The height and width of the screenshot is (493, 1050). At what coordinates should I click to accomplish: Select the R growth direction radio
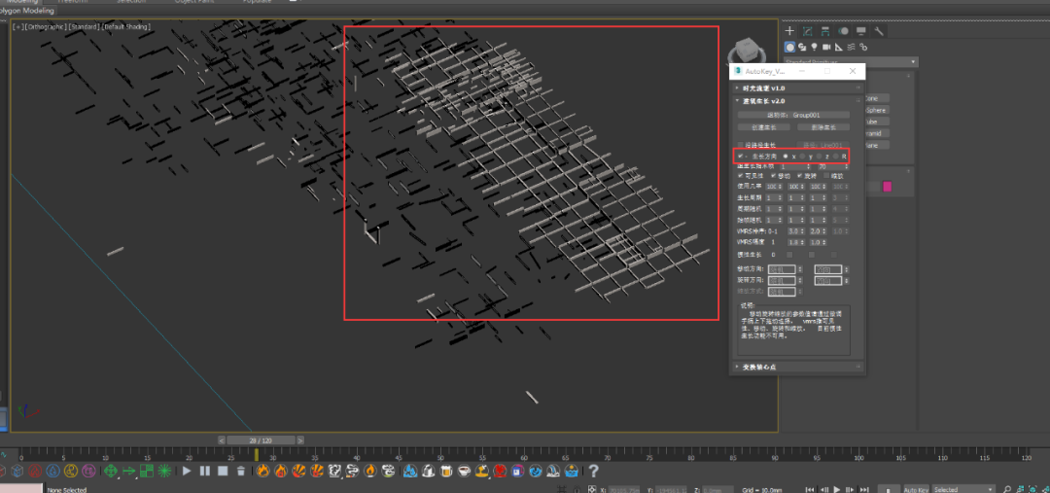836,157
